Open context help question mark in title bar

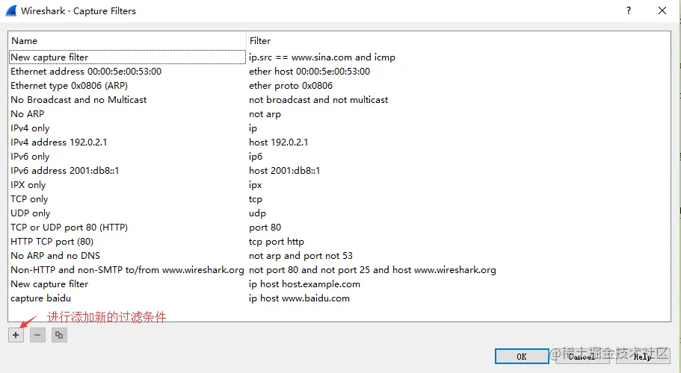click(629, 11)
